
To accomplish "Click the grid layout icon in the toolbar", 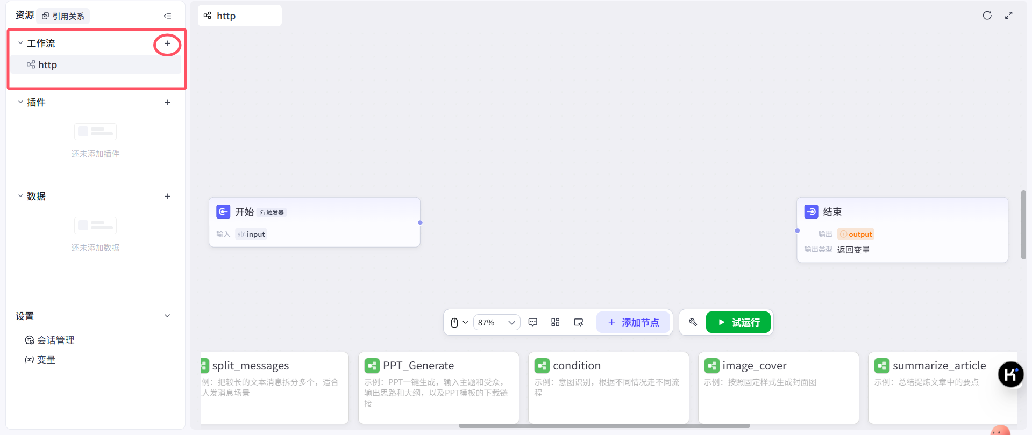I will [556, 322].
